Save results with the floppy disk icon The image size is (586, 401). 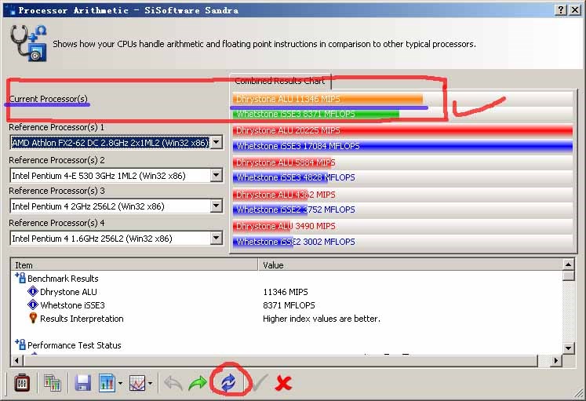[x=82, y=383]
